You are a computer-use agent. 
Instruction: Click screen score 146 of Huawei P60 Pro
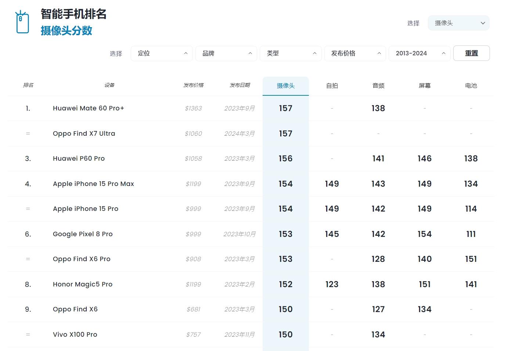pyautogui.click(x=425, y=158)
